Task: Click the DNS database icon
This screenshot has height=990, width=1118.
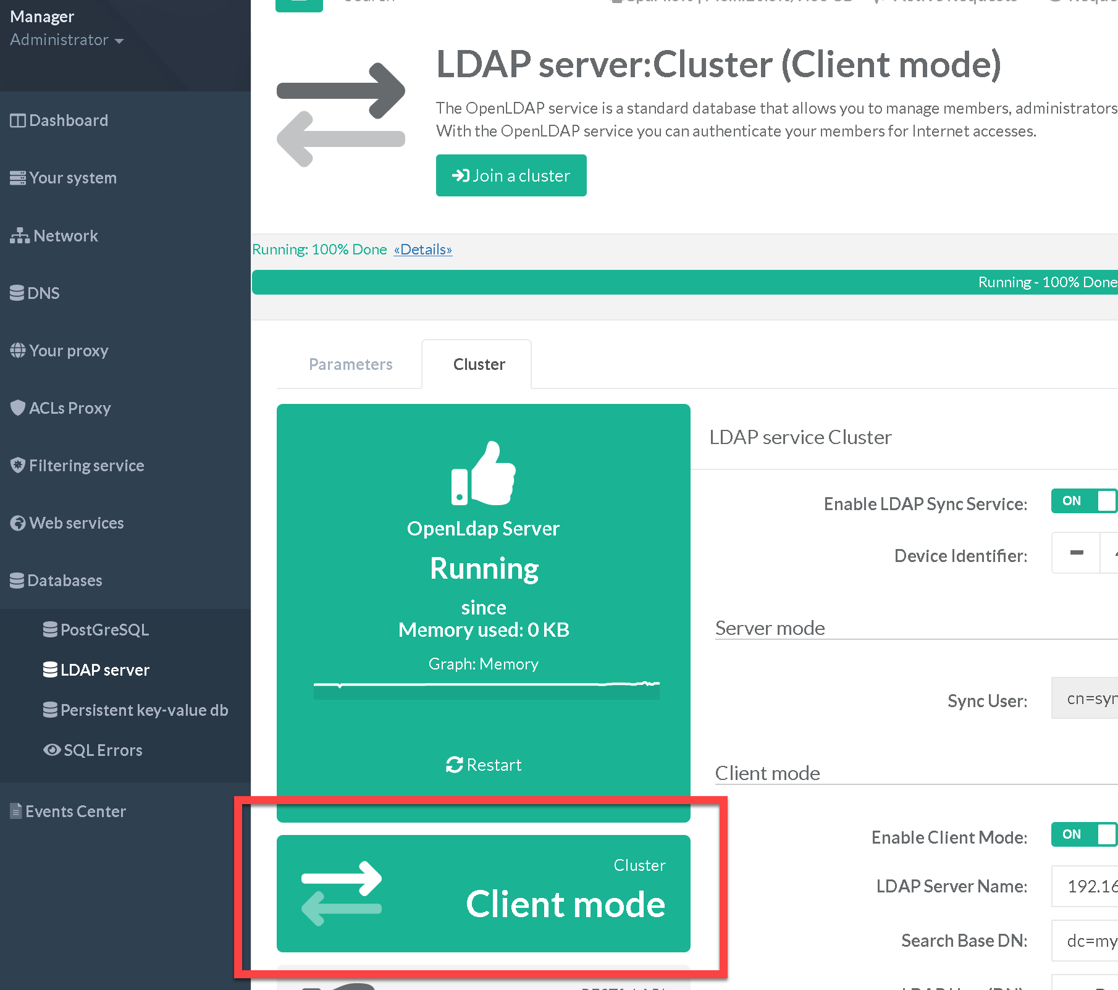Action: [17, 293]
